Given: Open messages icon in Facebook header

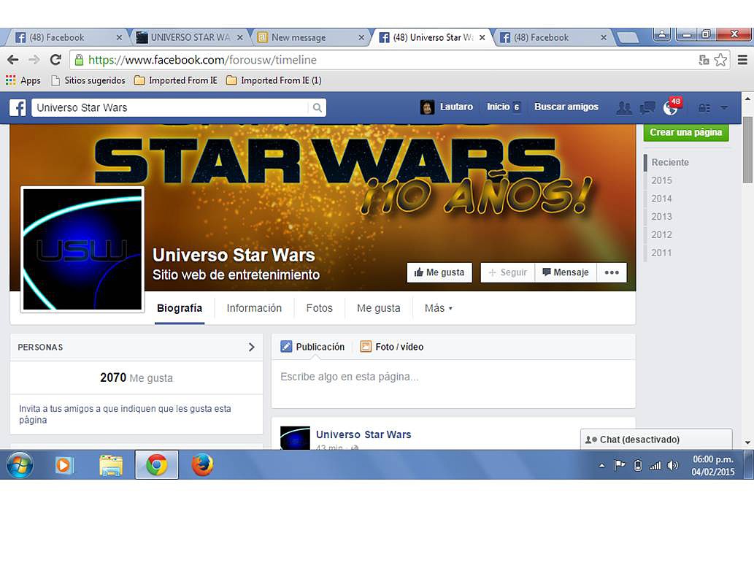Looking at the screenshot, I should tap(647, 108).
